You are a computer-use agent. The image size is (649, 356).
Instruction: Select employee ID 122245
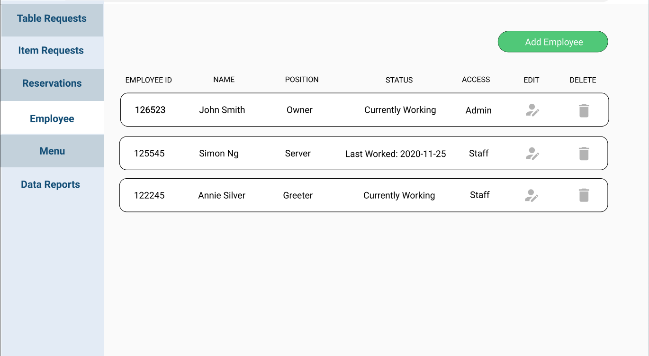coord(149,195)
